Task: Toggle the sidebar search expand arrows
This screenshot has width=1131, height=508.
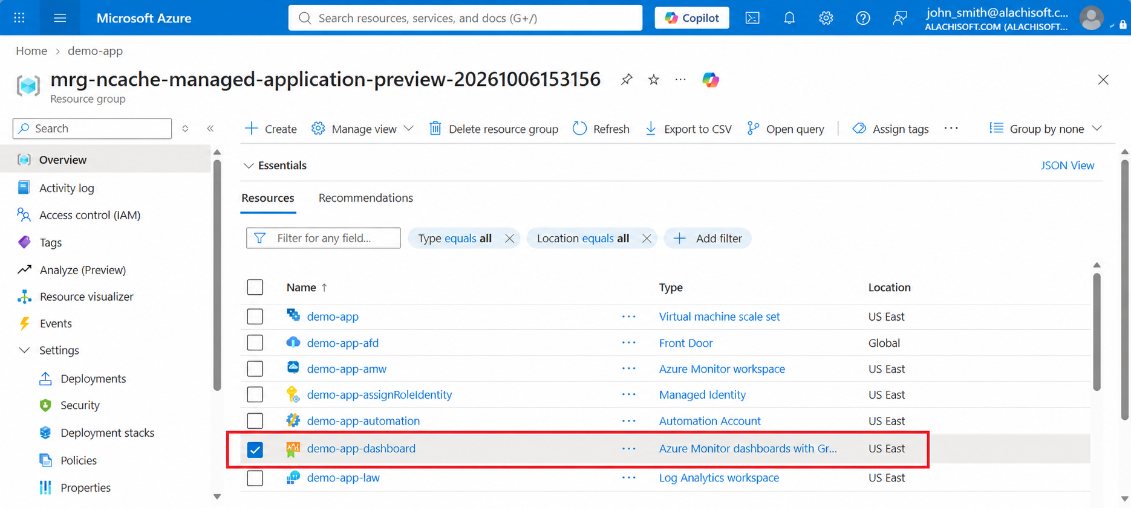Action: [x=185, y=128]
